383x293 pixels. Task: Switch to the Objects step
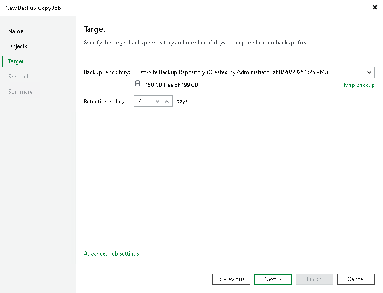point(17,46)
